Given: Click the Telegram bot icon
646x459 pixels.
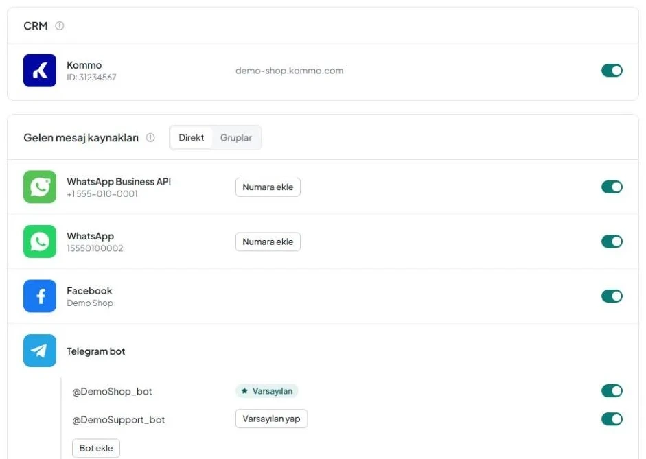Looking at the screenshot, I should (x=40, y=351).
